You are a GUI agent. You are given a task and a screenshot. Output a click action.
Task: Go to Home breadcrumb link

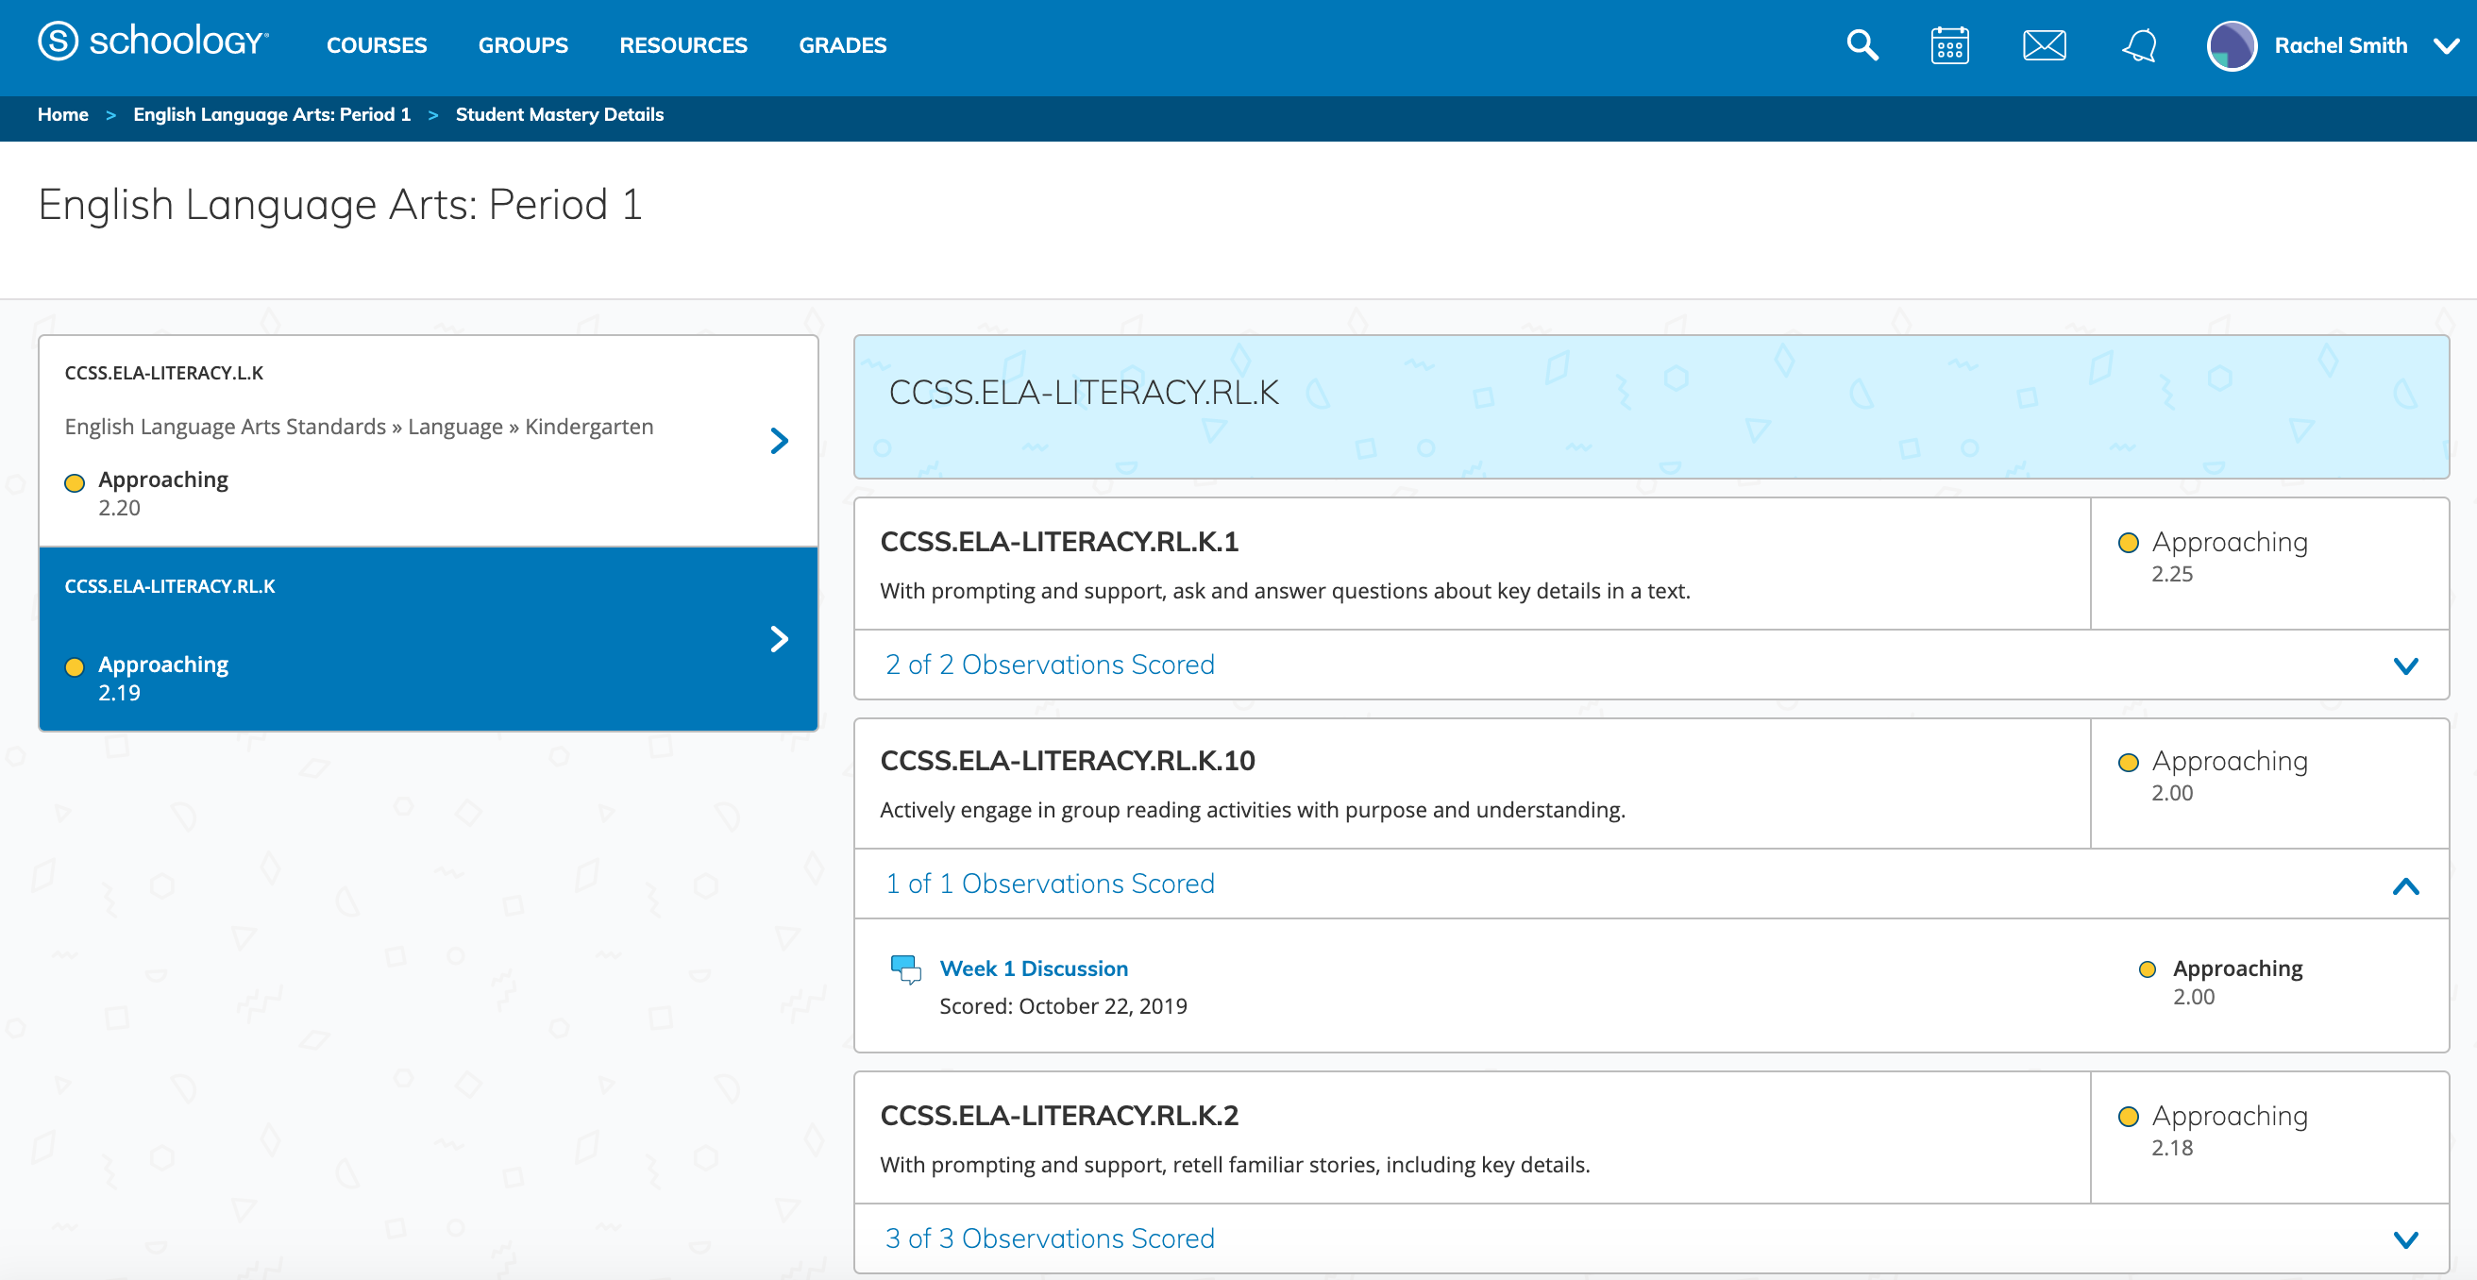click(x=62, y=114)
